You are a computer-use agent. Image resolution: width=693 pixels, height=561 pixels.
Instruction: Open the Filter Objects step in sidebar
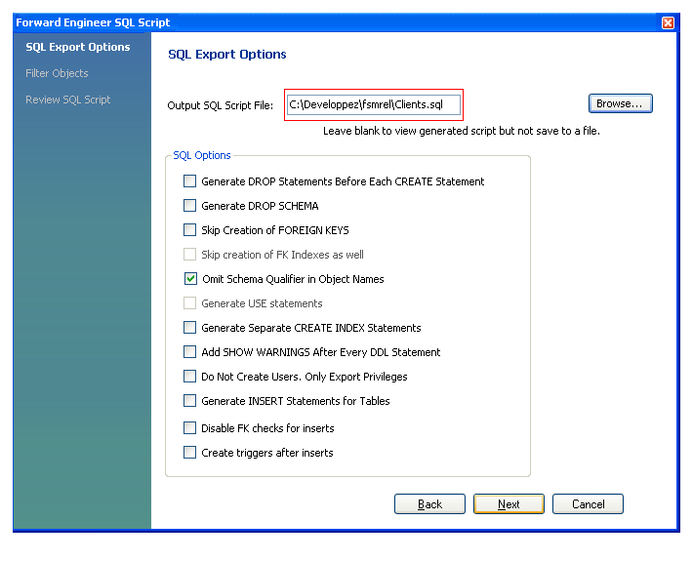pos(57,73)
